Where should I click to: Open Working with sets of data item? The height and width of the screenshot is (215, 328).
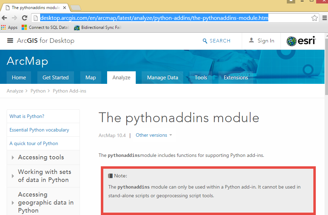pos(45,176)
